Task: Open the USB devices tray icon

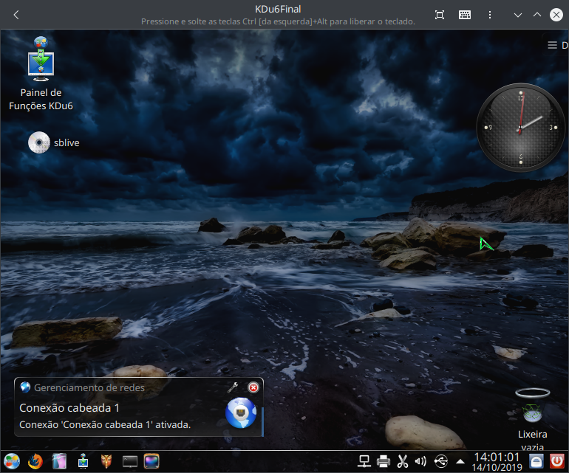Action: tap(441, 462)
